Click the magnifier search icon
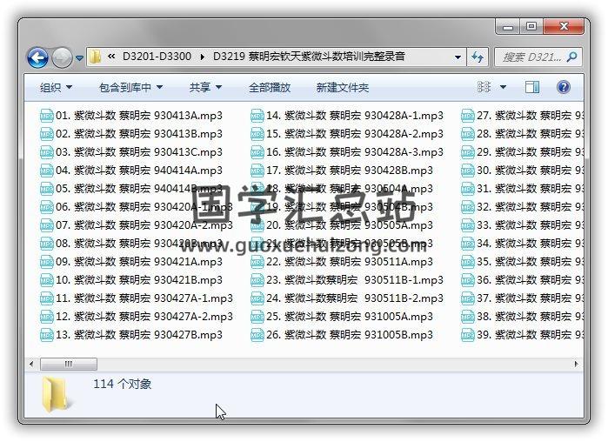Image resolution: width=608 pixels, height=442 pixels. tap(571, 57)
